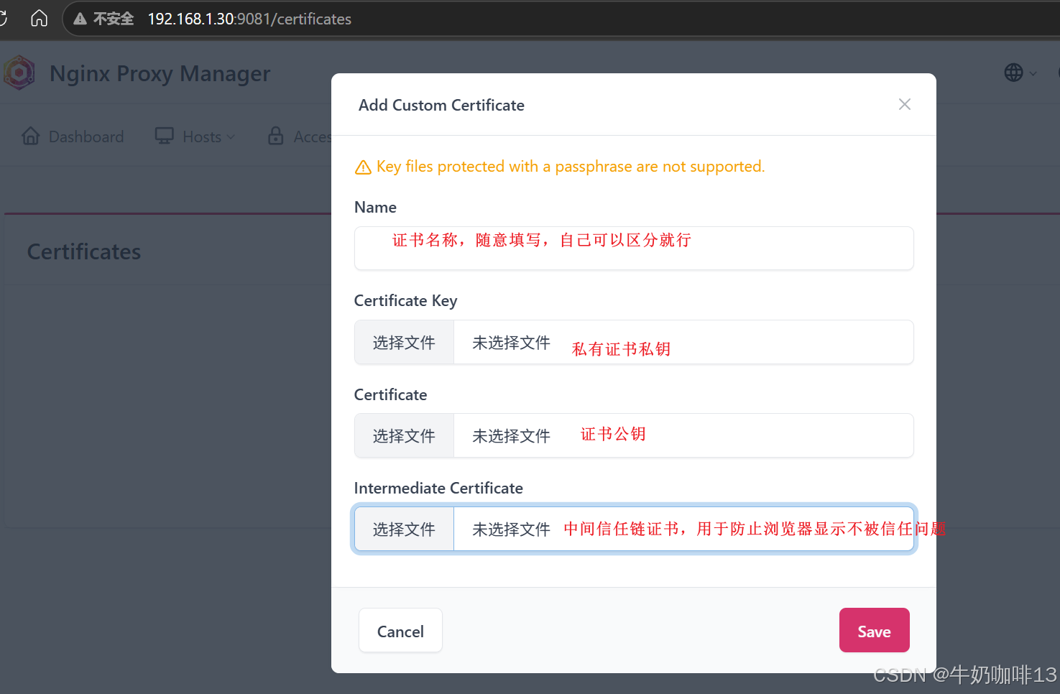
Task: Cancel the certificate dialog
Action: point(400,631)
